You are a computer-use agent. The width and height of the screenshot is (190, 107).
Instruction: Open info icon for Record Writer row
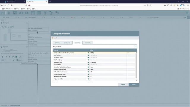88,65
